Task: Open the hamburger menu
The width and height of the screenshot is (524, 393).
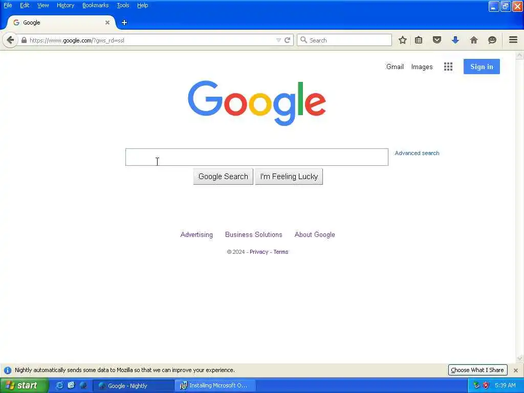Action: [x=513, y=40]
